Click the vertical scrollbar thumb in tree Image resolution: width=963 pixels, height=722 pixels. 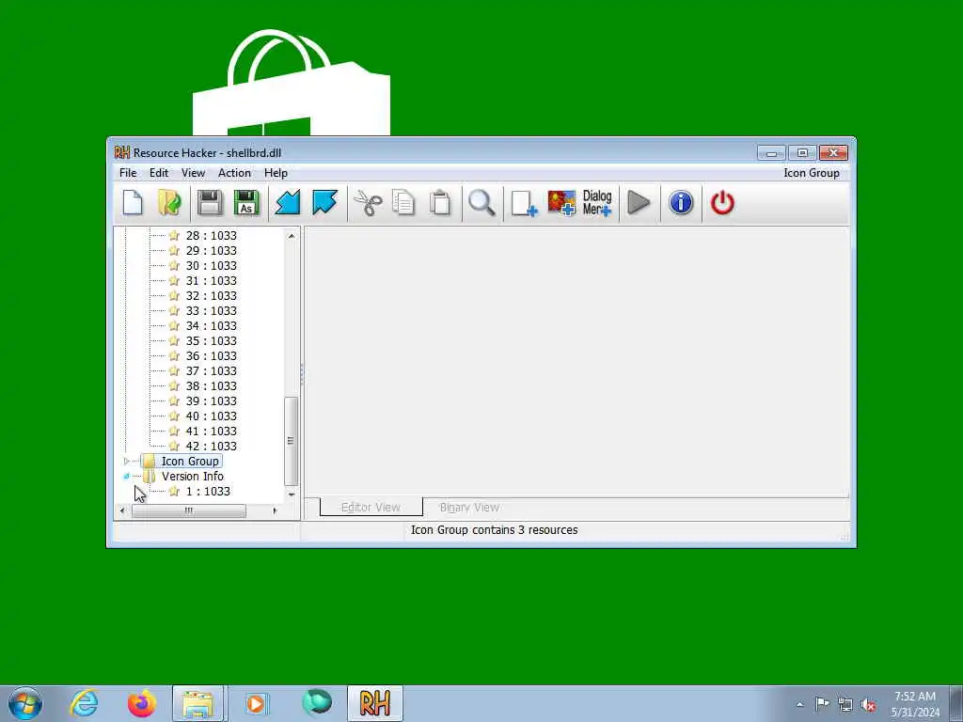click(292, 441)
